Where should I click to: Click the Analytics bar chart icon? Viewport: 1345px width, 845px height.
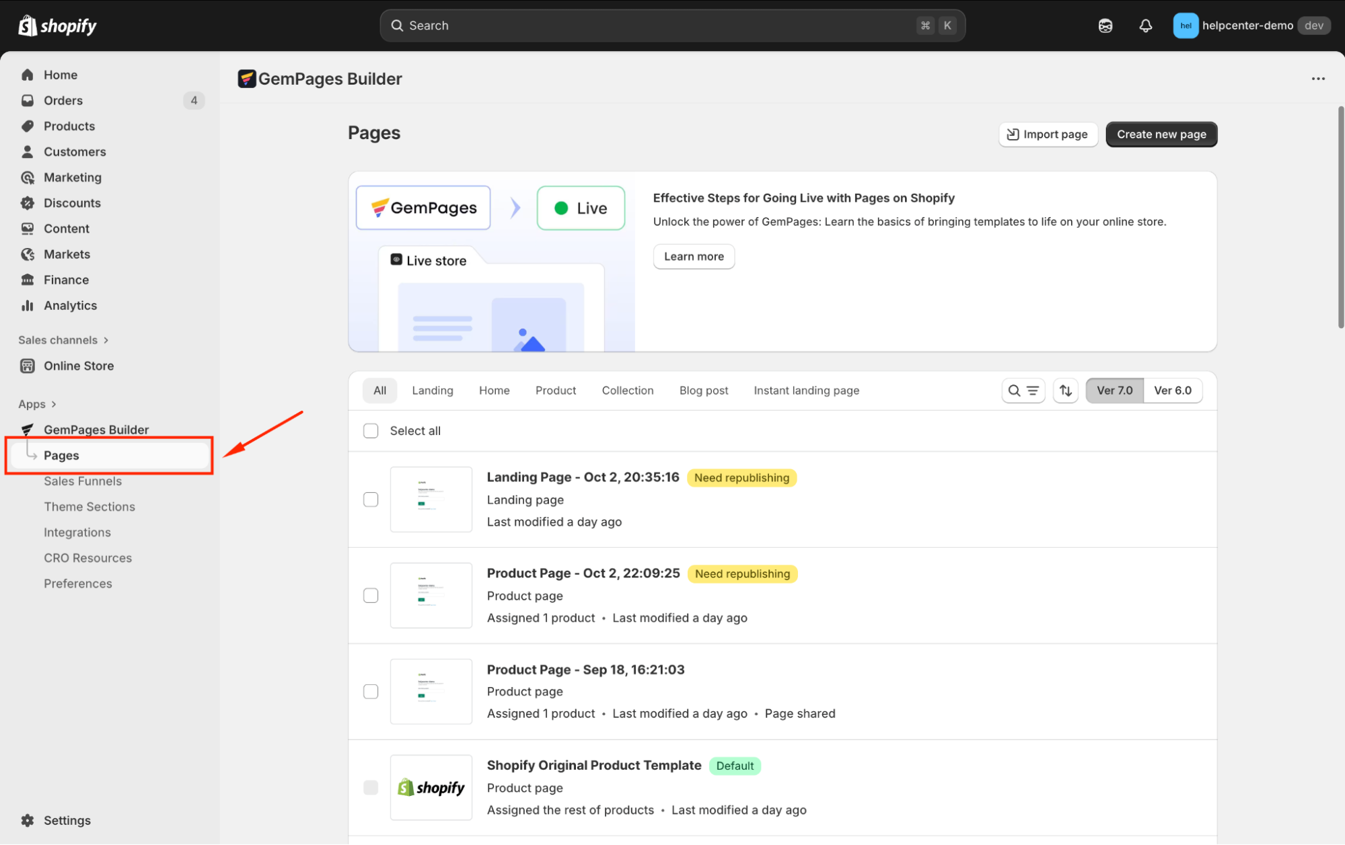pos(28,306)
